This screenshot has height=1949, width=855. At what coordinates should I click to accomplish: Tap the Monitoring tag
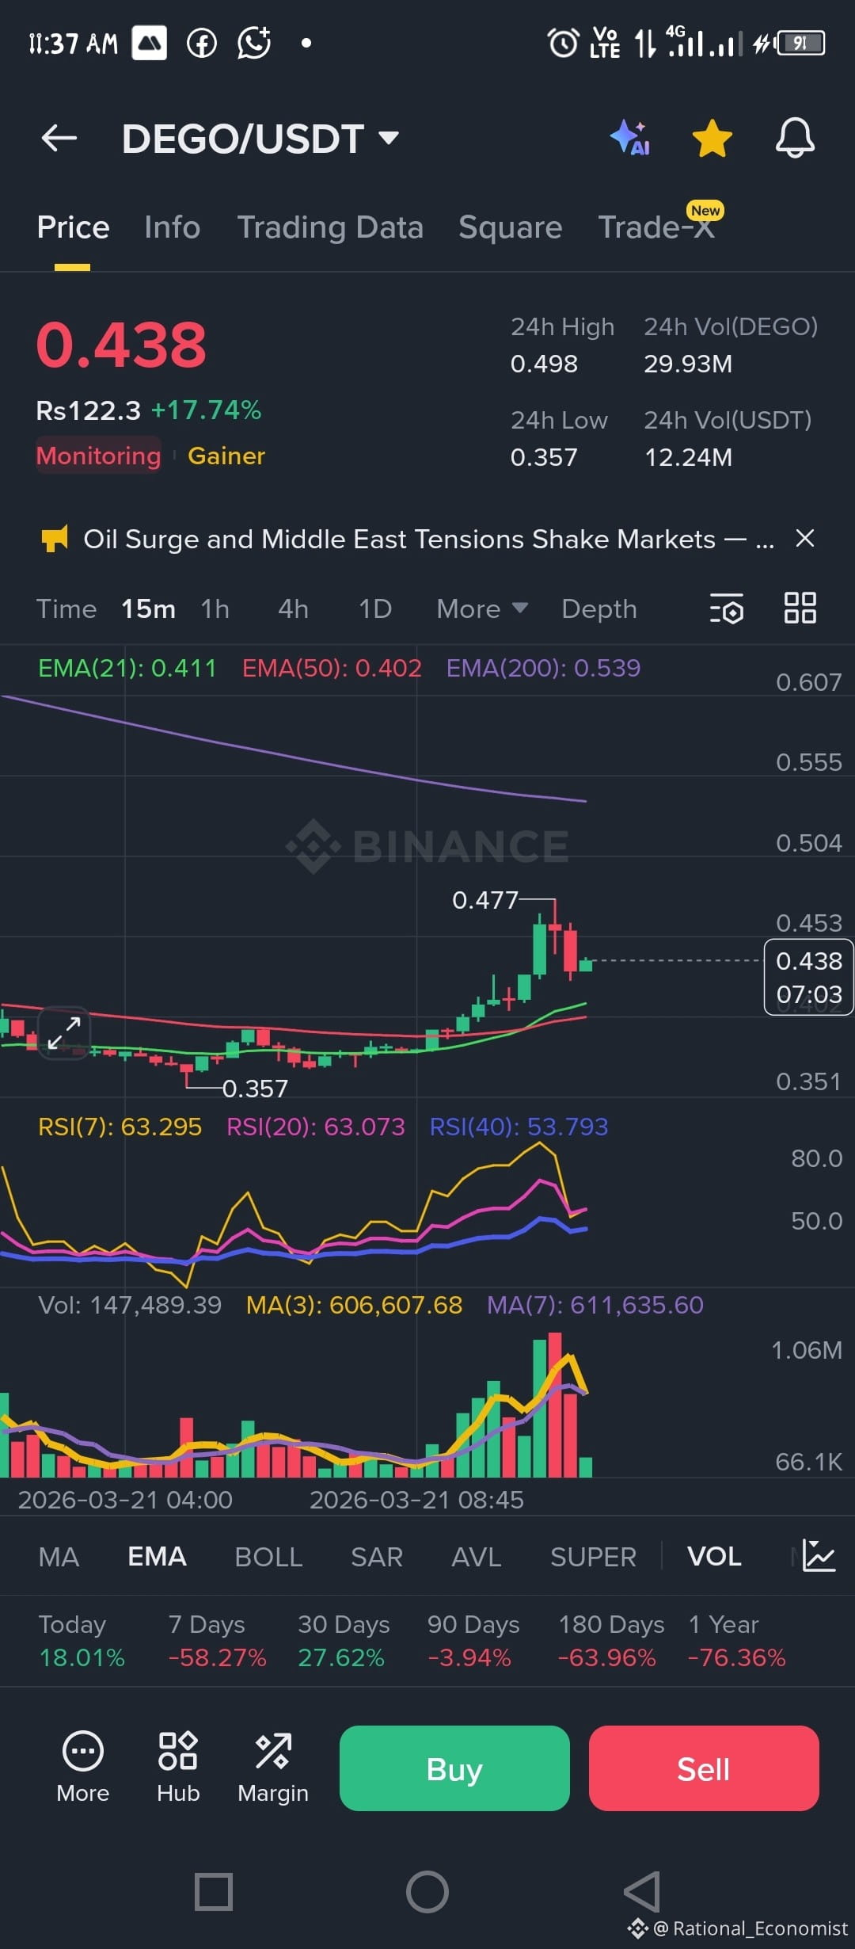tap(98, 456)
